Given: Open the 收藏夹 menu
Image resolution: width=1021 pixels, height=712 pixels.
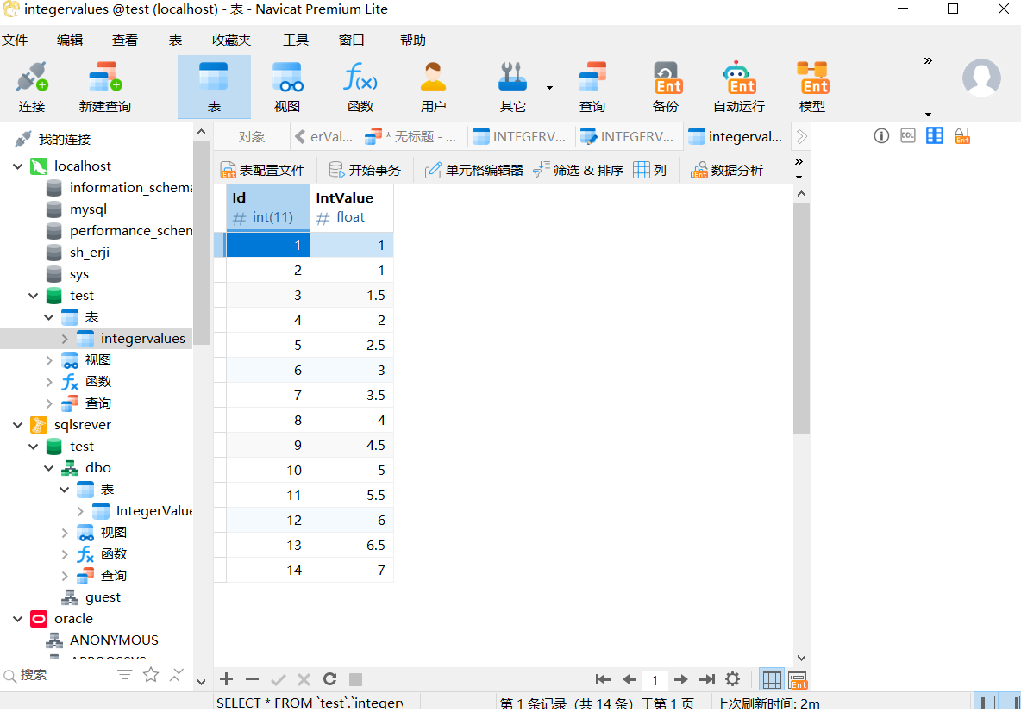Looking at the screenshot, I should pyautogui.click(x=231, y=41).
